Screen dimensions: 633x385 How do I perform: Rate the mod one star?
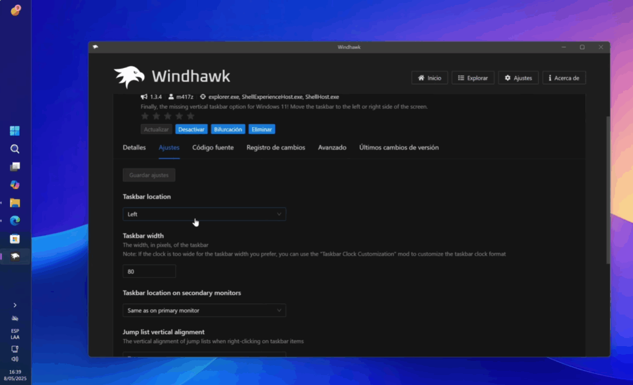(x=145, y=116)
